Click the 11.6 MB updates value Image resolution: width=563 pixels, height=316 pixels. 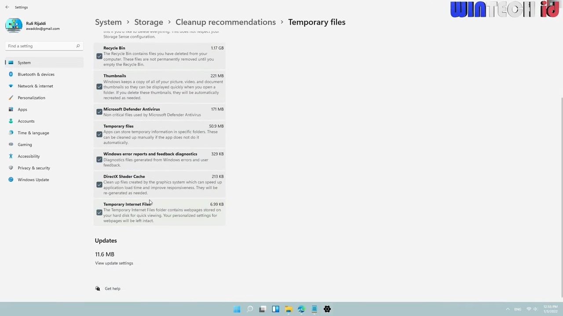pos(105,254)
